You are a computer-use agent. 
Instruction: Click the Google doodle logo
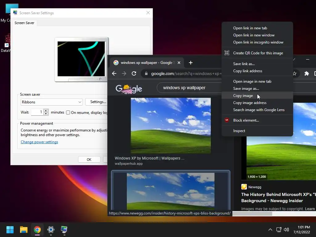129,89
